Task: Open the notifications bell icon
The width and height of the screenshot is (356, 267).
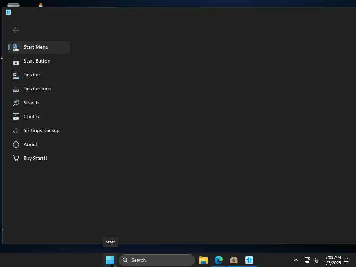Action: 346,260
